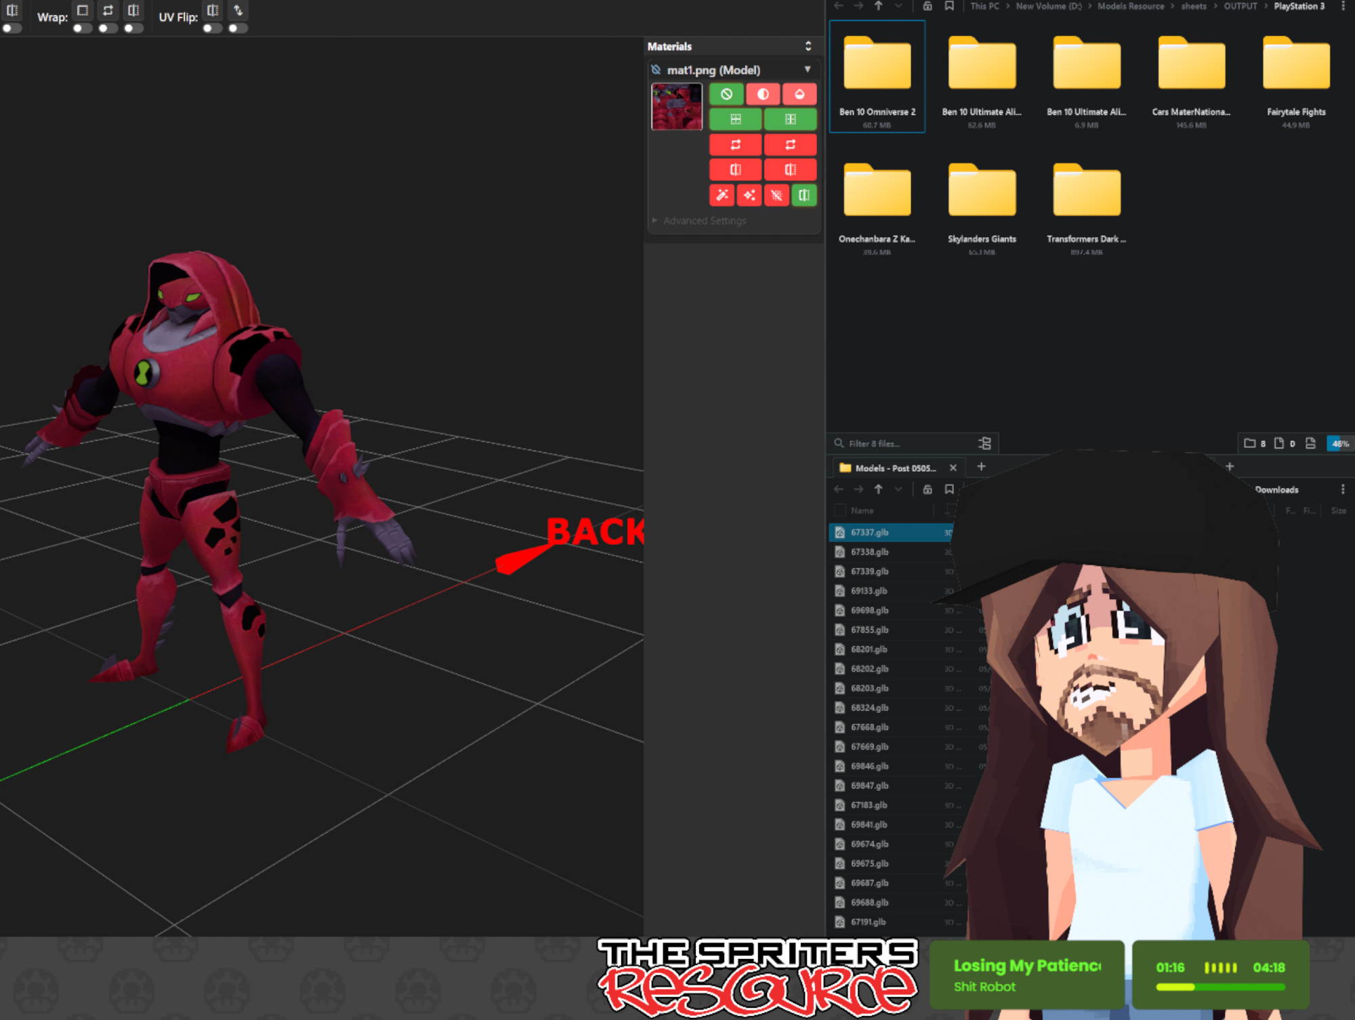Viewport: 1355px width, 1020px height.
Task: Collapse the Materials panel using up-down chevrons
Action: point(808,46)
